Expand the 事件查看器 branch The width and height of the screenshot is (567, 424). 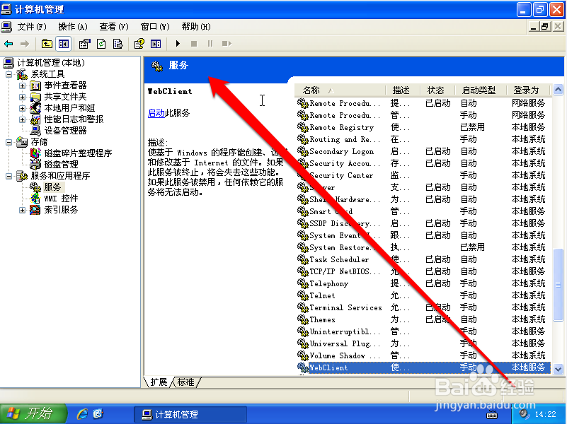[22, 86]
